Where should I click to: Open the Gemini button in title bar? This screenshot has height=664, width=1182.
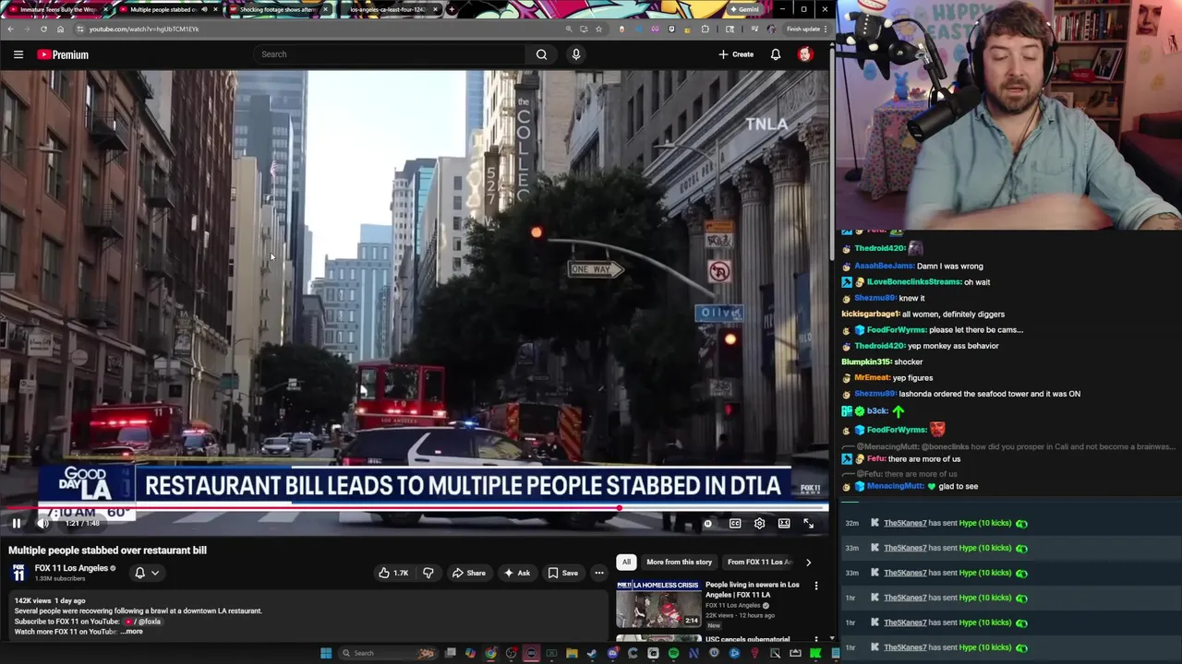click(744, 9)
